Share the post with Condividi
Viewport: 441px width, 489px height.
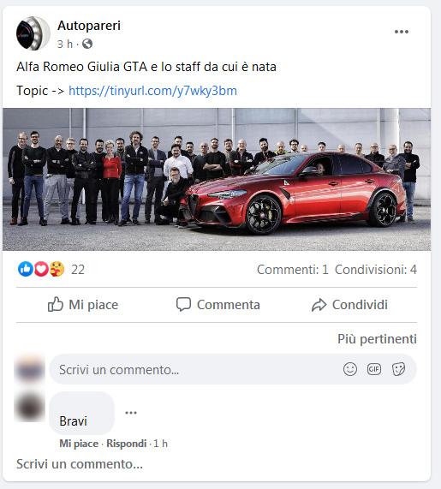(349, 305)
